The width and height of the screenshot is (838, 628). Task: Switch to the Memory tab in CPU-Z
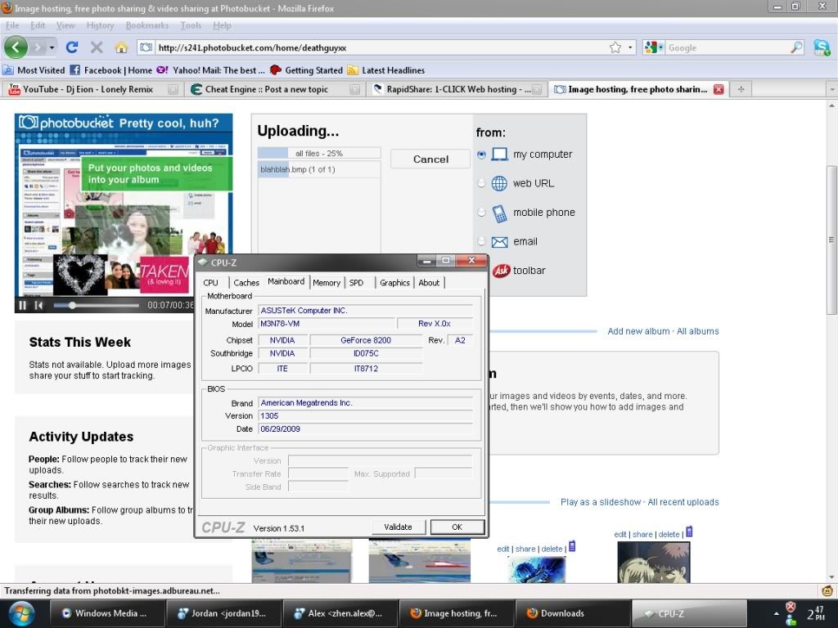tap(327, 282)
